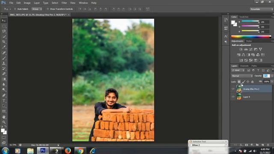The width and height of the screenshot is (274, 154).
Task: Hide Layer 0 visibility eye
Action: tap(233, 97)
